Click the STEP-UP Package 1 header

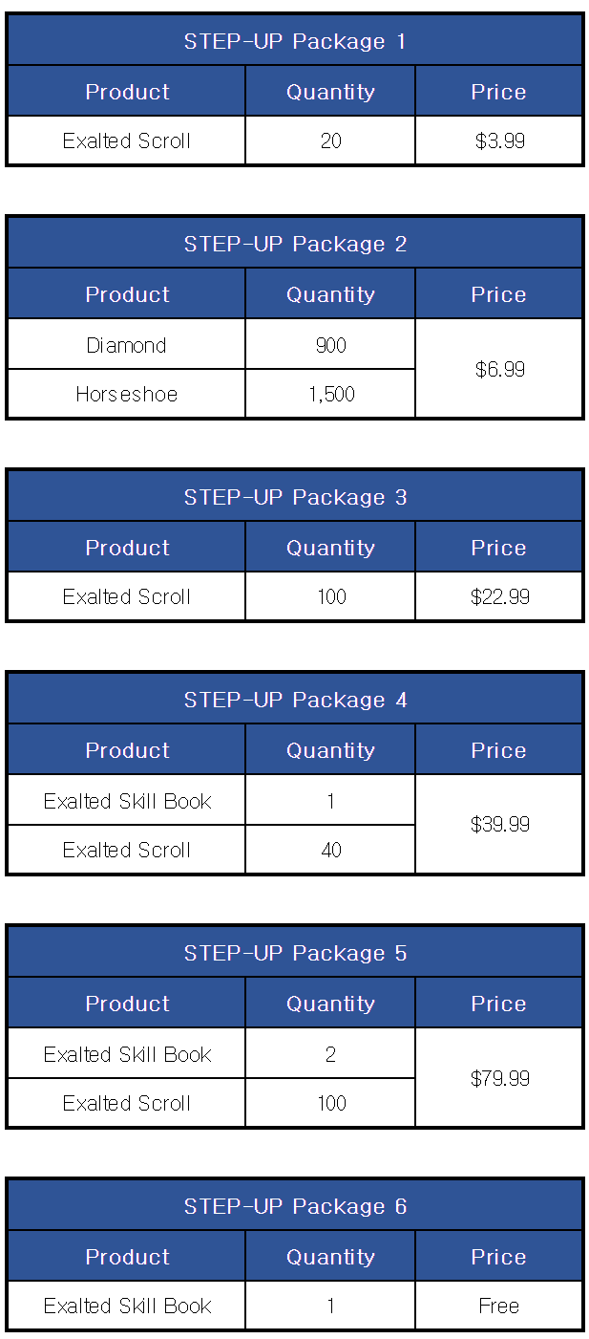coord(295,41)
